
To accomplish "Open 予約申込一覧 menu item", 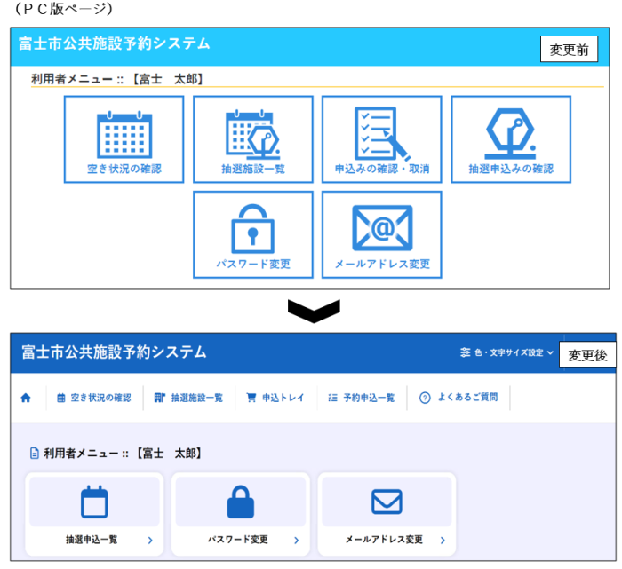I will (x=362, y=398).
